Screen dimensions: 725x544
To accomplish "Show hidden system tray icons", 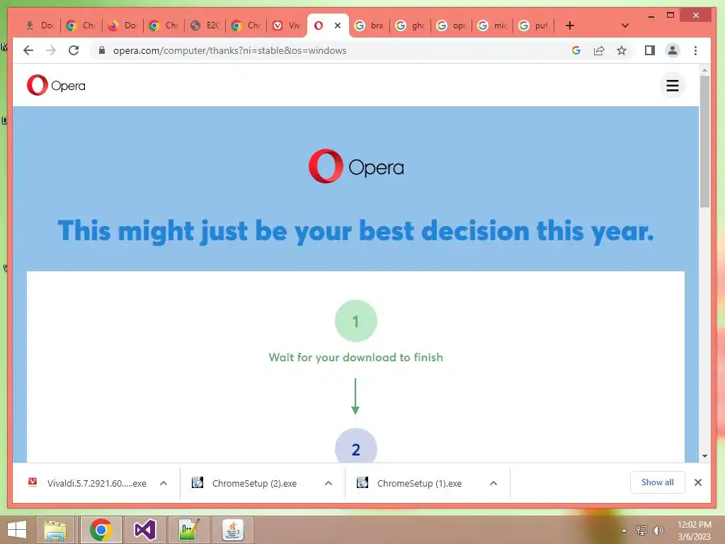I will (624, 531).
